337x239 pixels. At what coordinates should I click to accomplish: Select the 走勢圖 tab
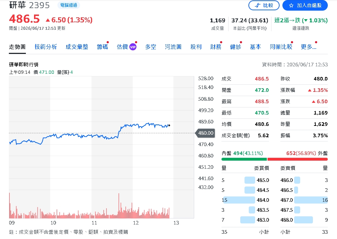click(x=17, y=47)
